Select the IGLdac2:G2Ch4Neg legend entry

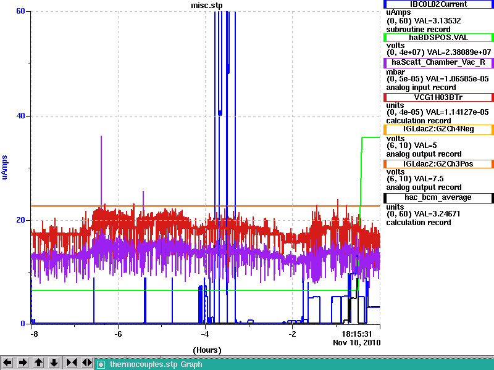pos(438,129)
